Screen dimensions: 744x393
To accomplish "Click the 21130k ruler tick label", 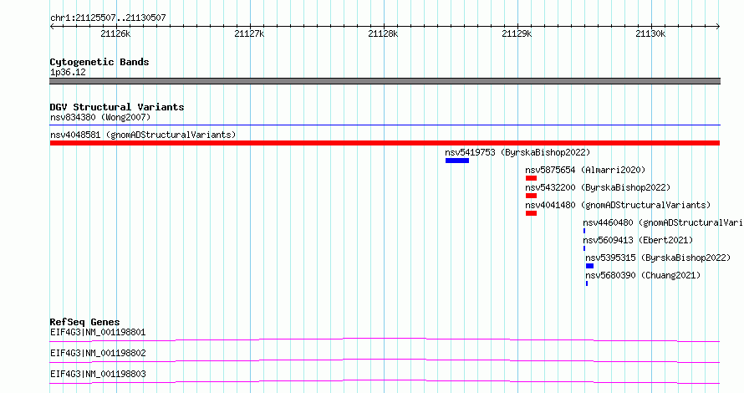I will (650, 33).
